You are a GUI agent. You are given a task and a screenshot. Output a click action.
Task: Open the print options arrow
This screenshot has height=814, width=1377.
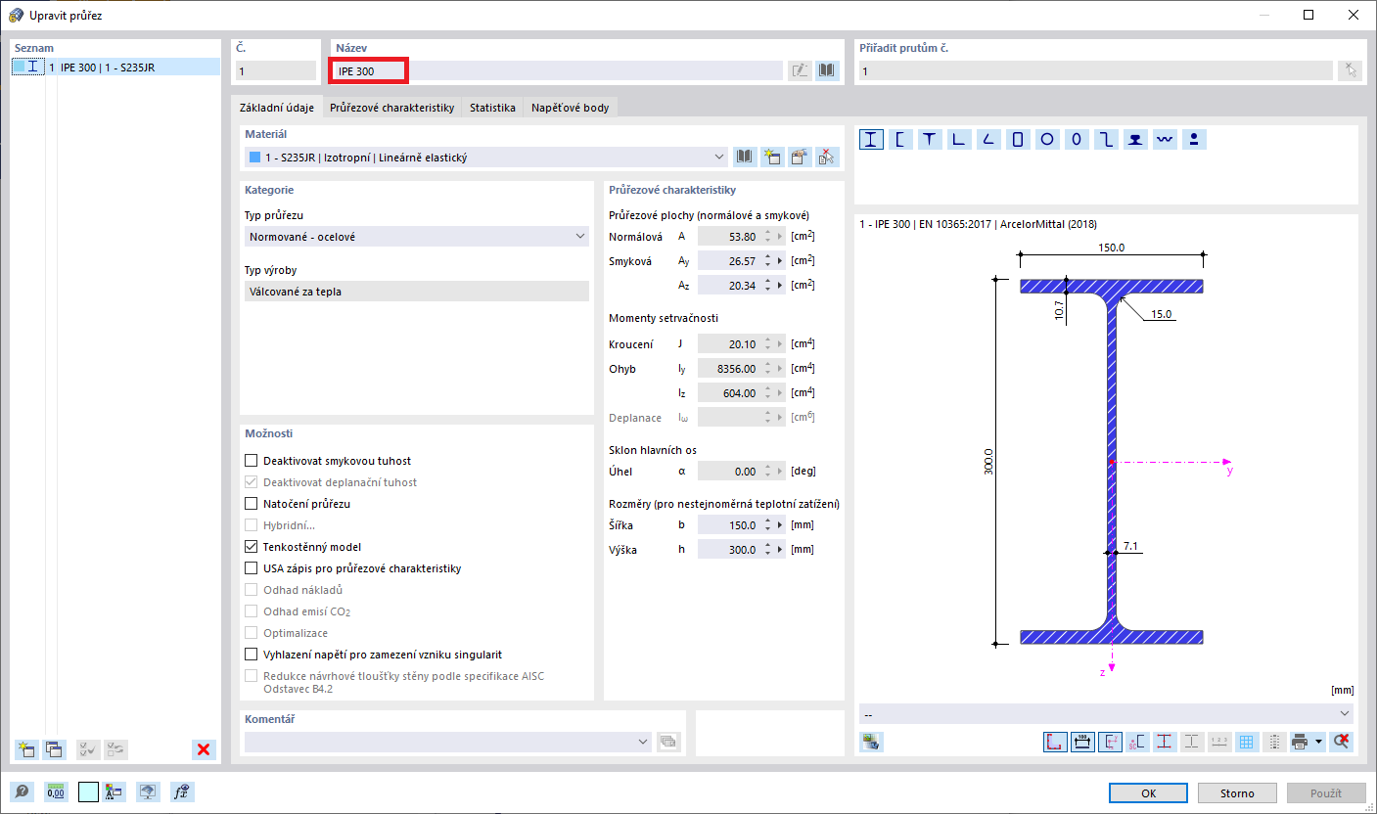(x=1319, y=742)
